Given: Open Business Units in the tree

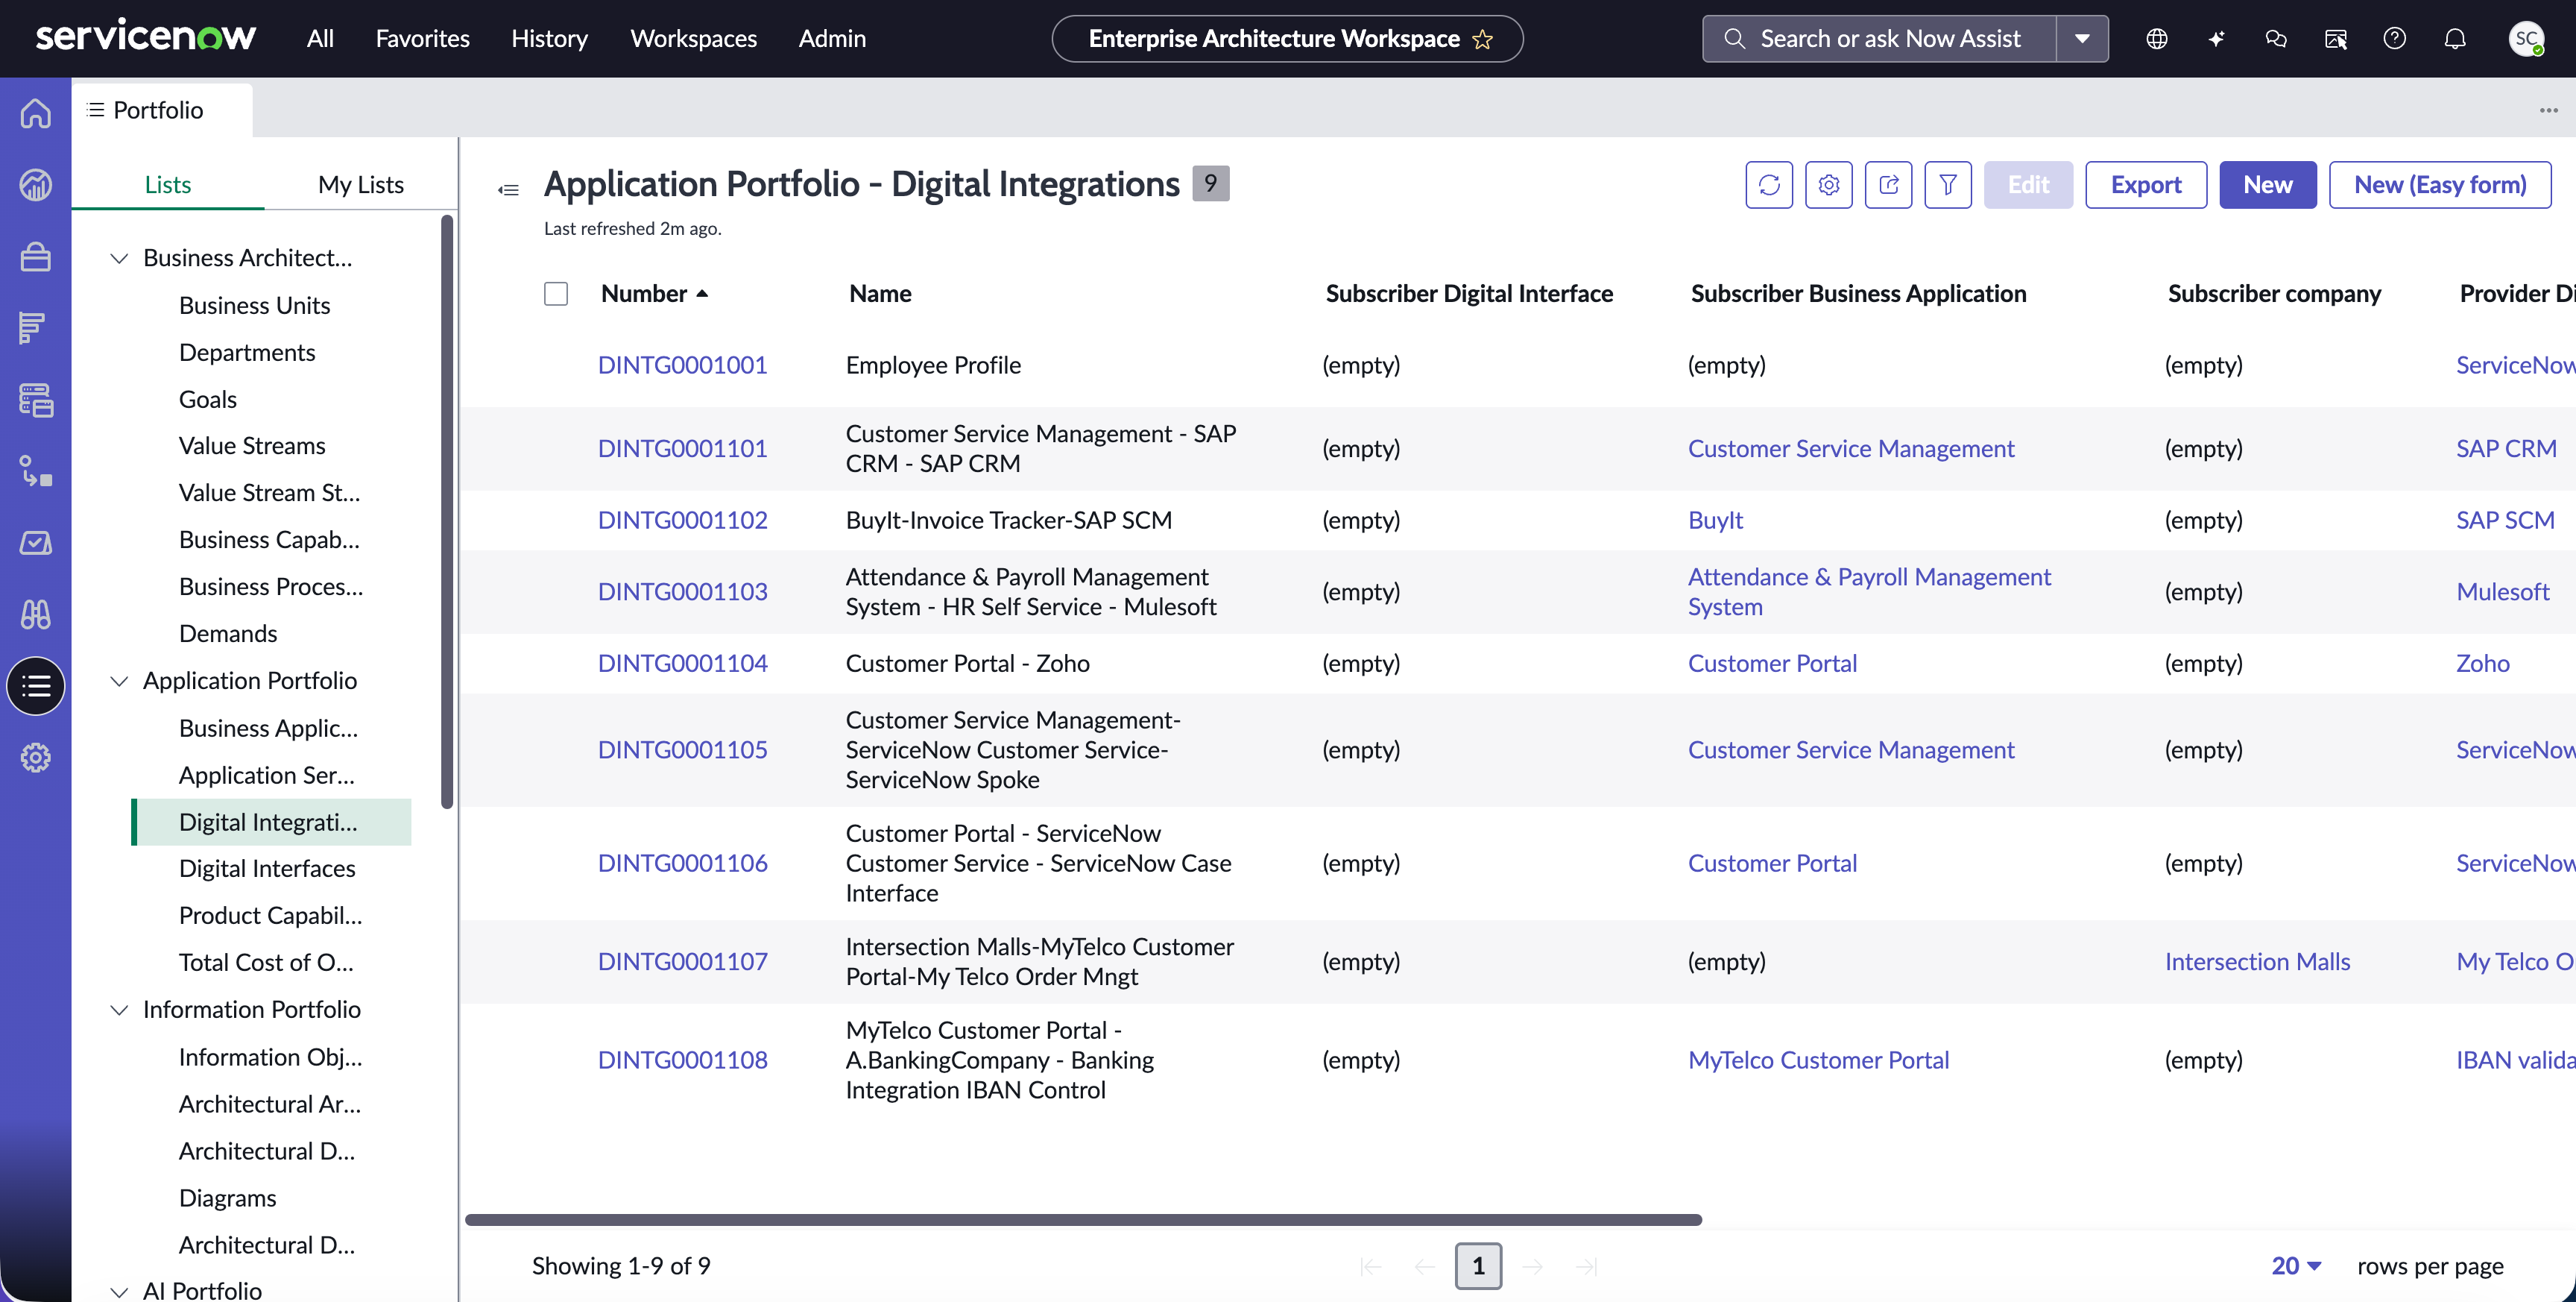Looking at the screenshot, I should point(254,305).
